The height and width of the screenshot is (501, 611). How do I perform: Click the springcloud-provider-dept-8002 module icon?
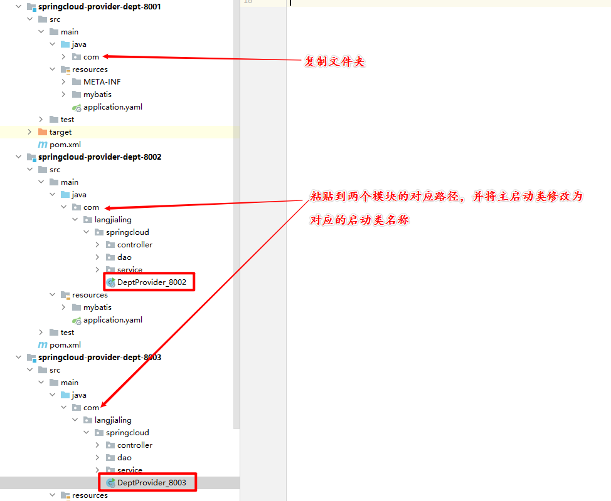pos(31,157)
